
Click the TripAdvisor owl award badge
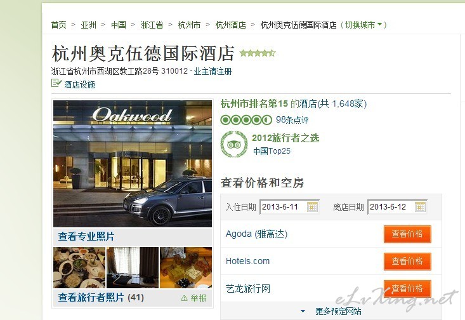(x=234, y=144)
